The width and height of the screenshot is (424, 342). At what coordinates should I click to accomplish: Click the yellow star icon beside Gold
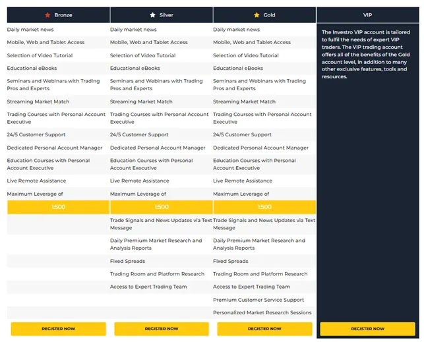[x=257, y=14]
